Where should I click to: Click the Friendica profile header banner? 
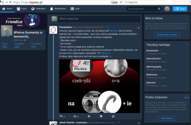click(x=23, y=22)
